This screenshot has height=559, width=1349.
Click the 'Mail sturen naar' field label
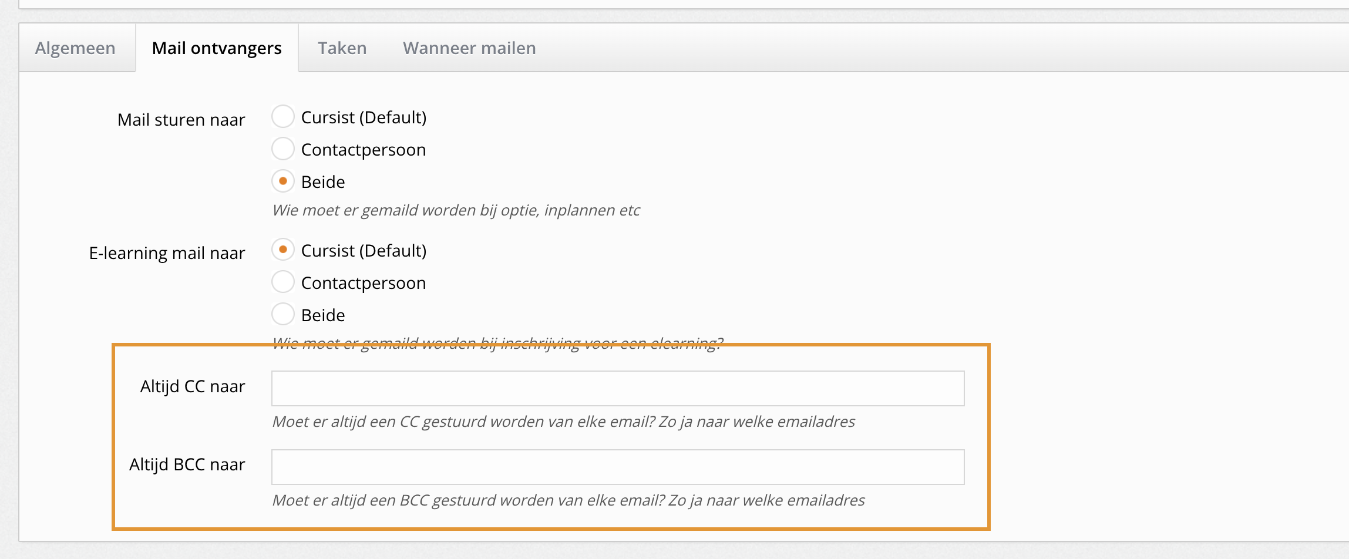[181, 120]
